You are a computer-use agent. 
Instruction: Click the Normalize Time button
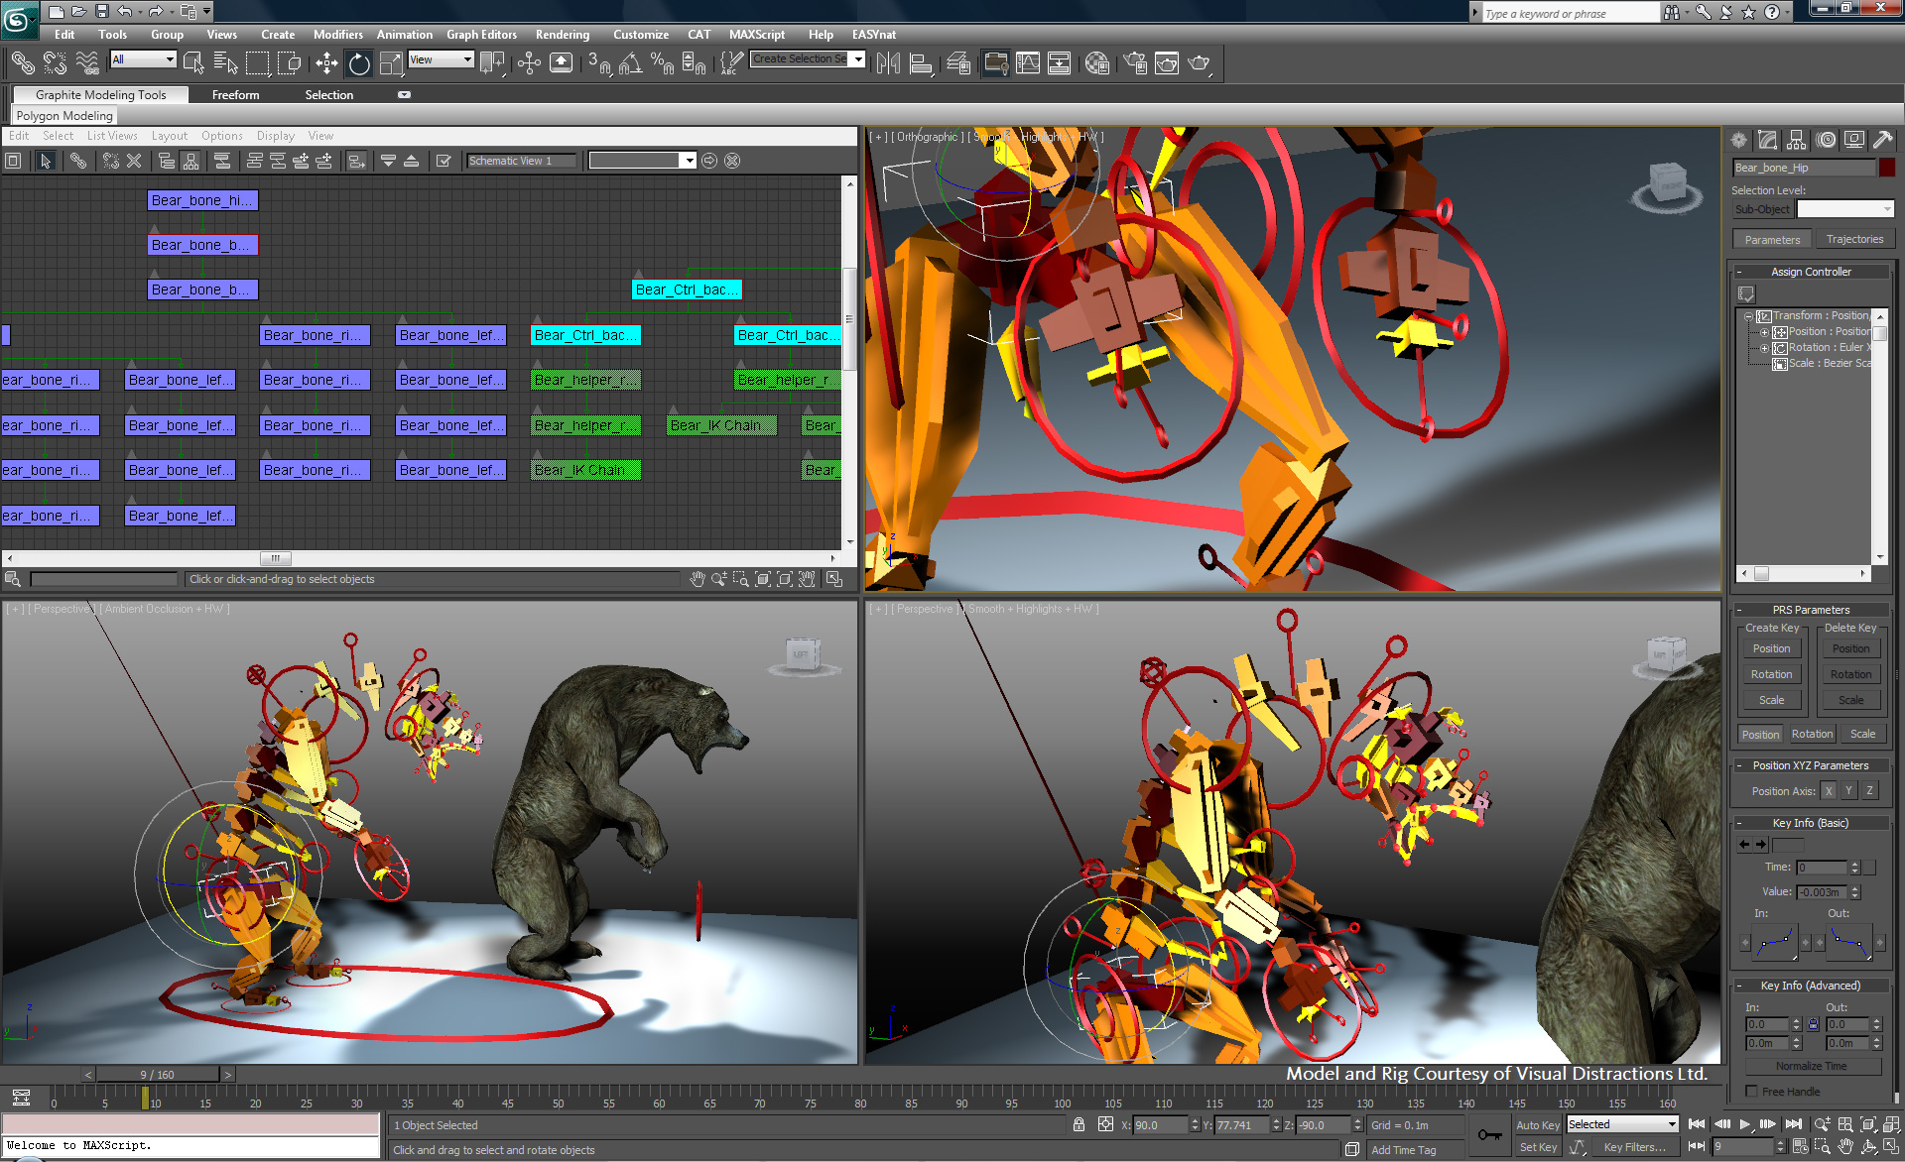1811,1066
